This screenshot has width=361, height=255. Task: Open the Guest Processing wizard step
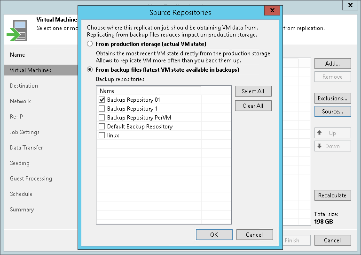[x=31, y=179]
